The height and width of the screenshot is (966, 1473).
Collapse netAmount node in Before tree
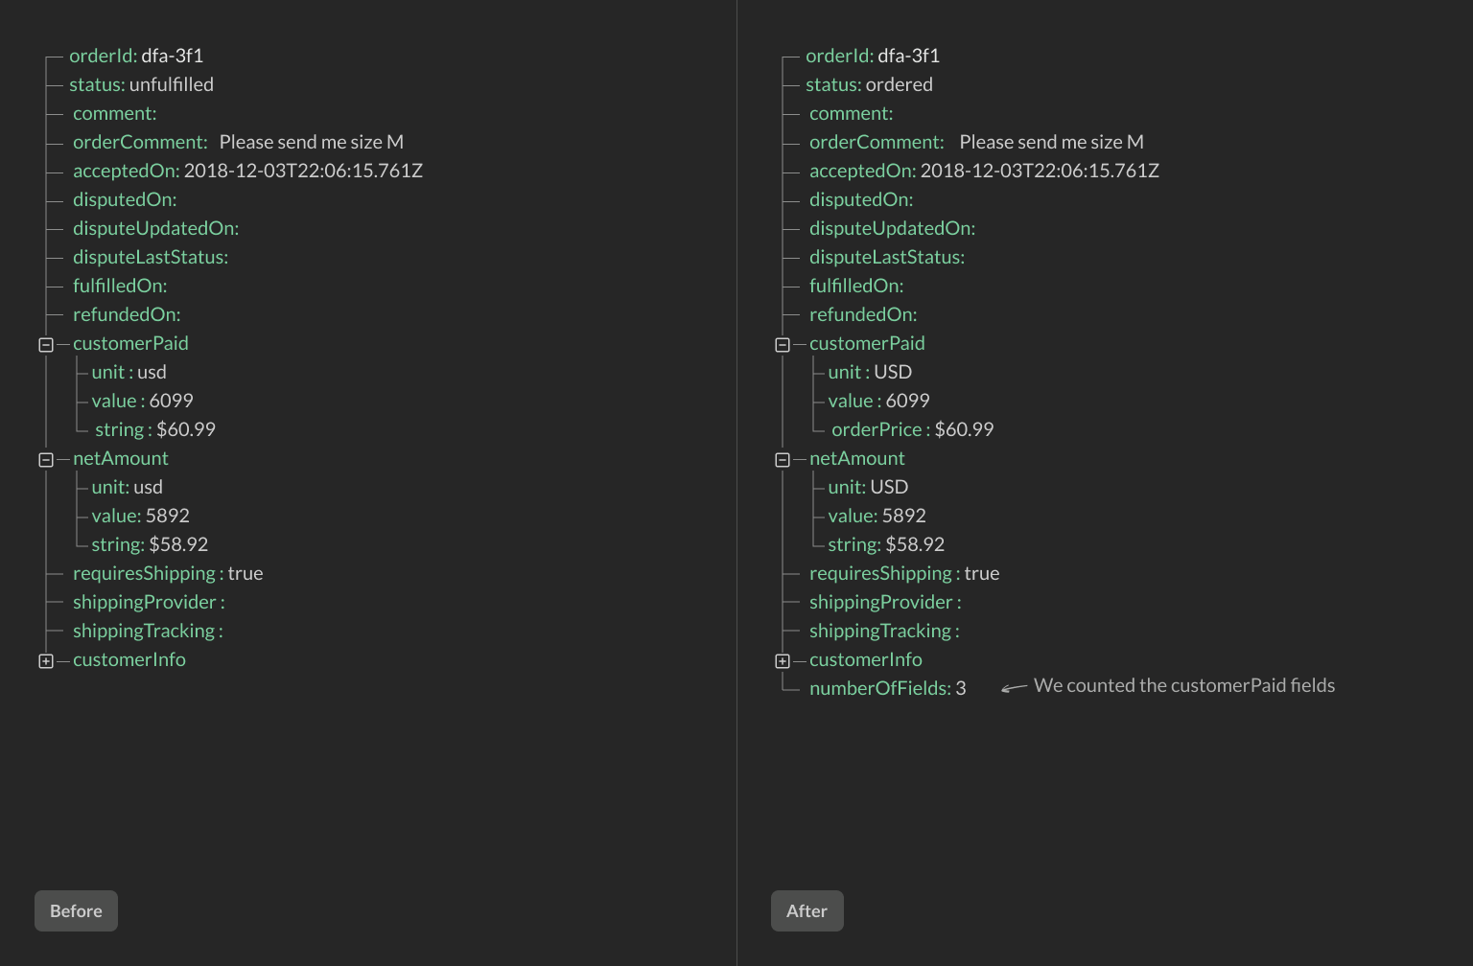(46, 460)
